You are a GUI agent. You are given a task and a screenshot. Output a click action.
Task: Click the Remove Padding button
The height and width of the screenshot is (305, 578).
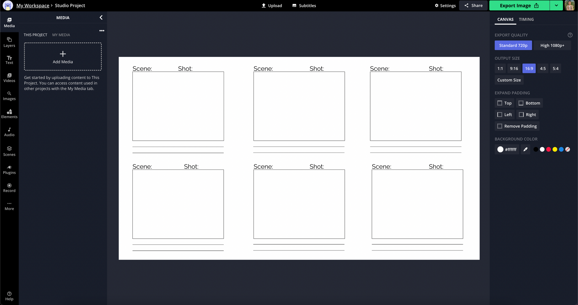pyautogui.click(x=517, y=126)
